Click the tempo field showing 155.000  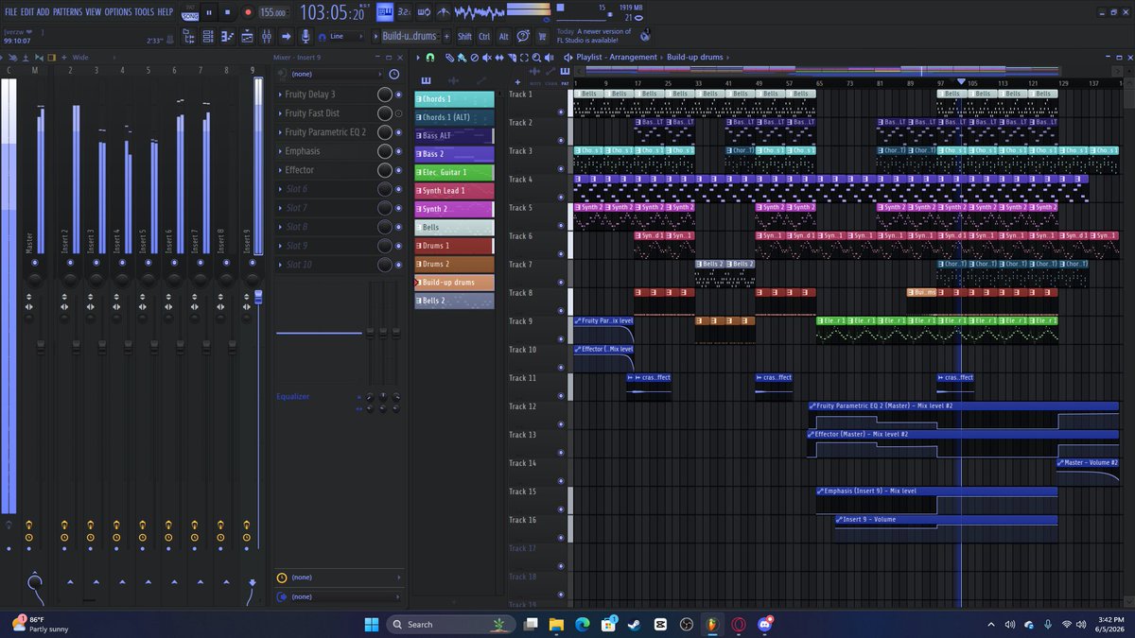(274, 12)
